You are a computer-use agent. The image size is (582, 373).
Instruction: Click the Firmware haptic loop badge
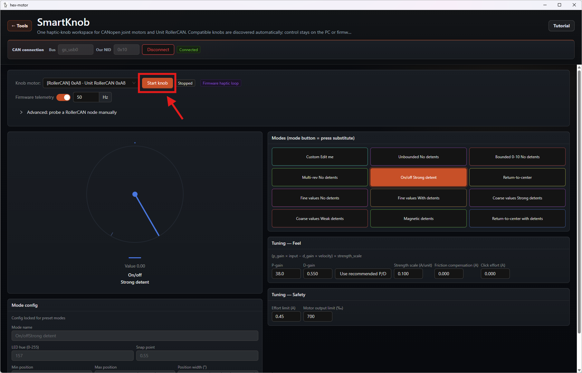221,83
